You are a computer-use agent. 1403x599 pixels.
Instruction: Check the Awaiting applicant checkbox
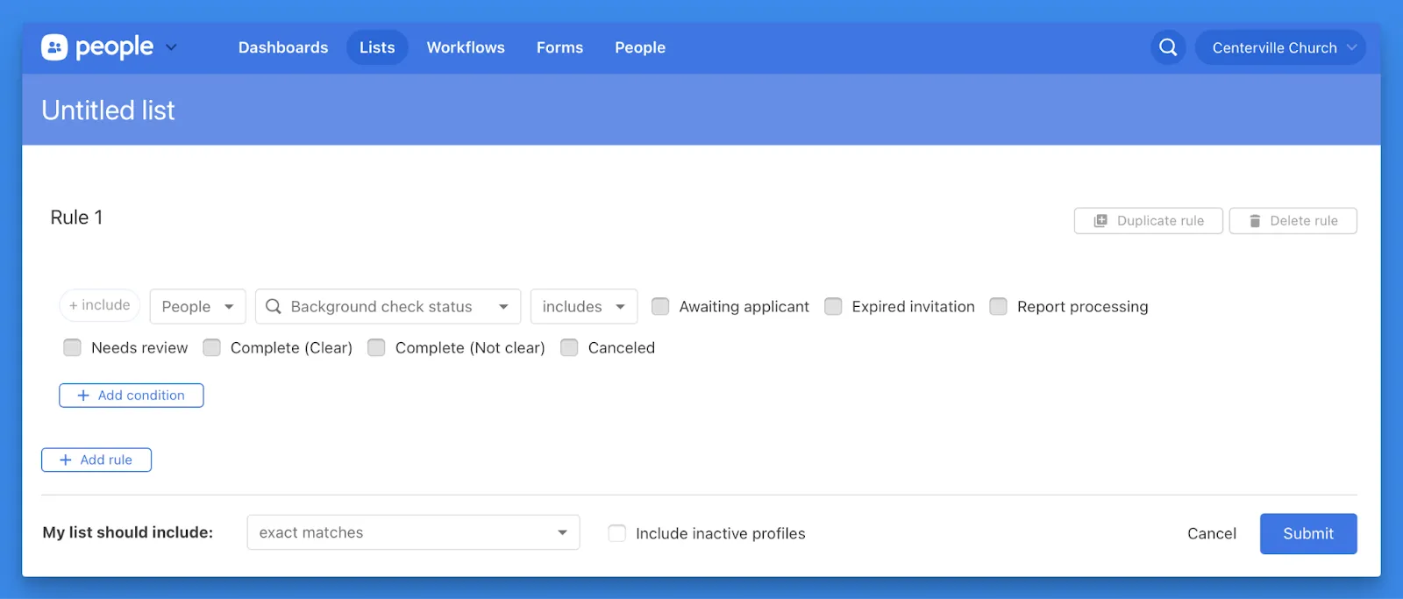(x=660, y=306)
